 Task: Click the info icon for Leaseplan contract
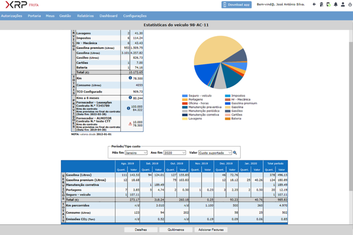tap(128, 108)
